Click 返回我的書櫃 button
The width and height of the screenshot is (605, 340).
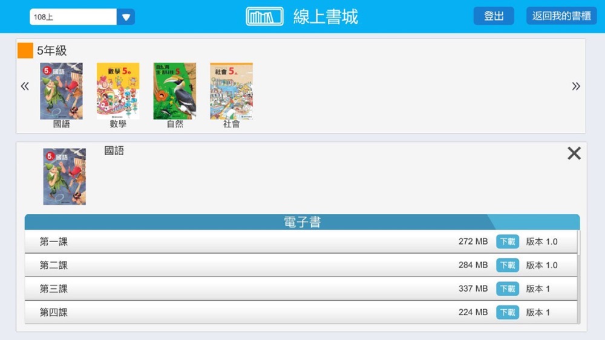pyautogui.click(x=561, y=16)
